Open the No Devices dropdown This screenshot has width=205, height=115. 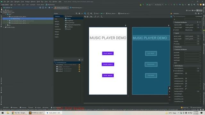point(159,4)
